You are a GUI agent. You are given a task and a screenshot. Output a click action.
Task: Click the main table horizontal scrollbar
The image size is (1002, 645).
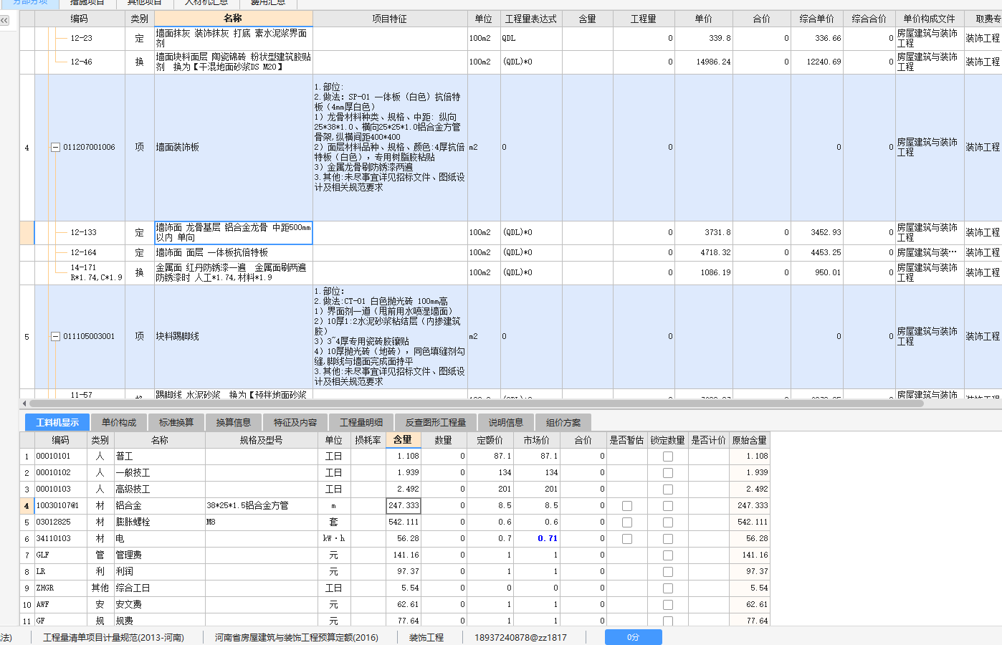[x=476, y=403]
